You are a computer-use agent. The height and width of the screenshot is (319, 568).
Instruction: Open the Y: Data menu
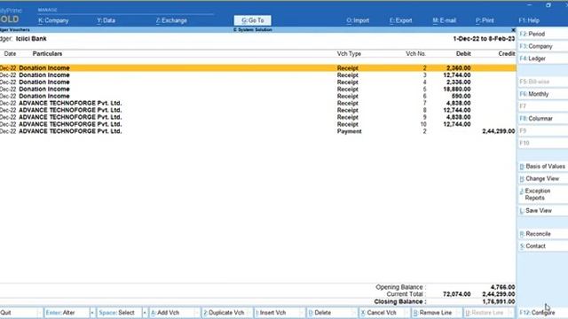point(106,20)
